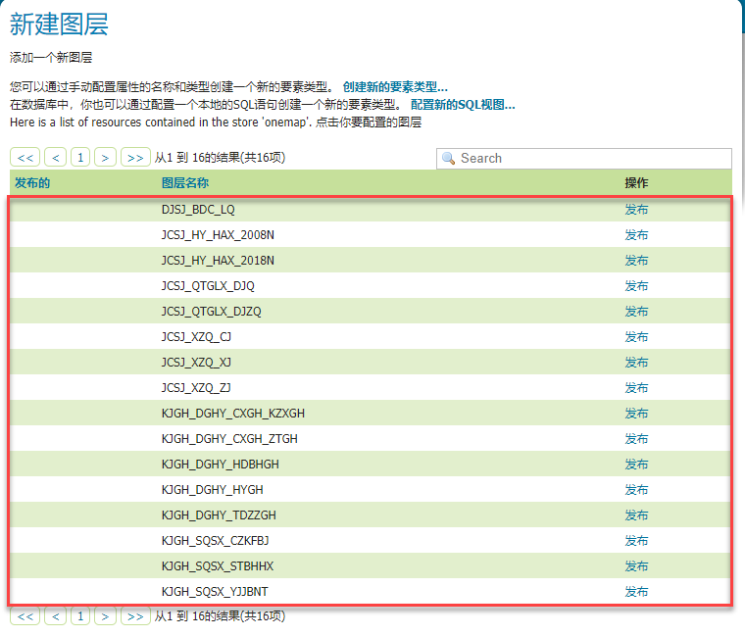Select page 1 in the top pagination

pyautogui.click(x=80, y=157)
